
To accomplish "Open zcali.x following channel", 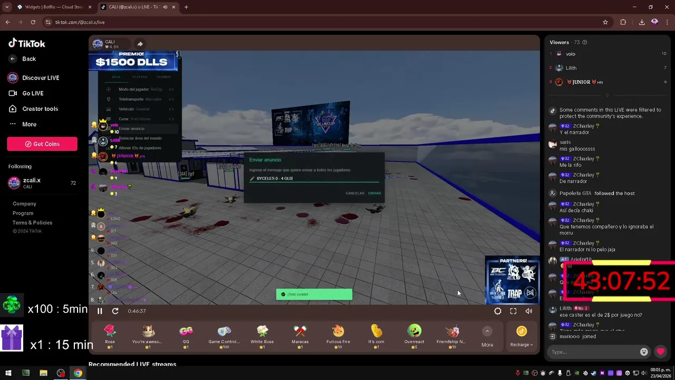I will (x=42, y=183).
